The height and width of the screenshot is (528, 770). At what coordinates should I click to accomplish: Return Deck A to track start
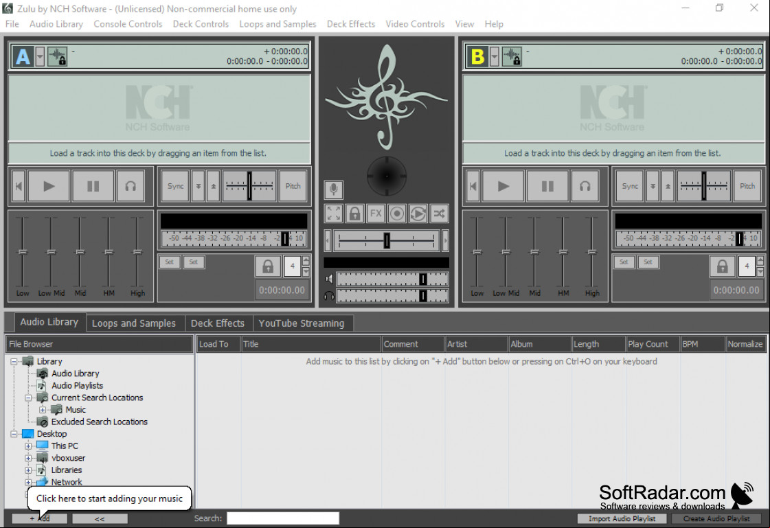[x=19, y=186]
